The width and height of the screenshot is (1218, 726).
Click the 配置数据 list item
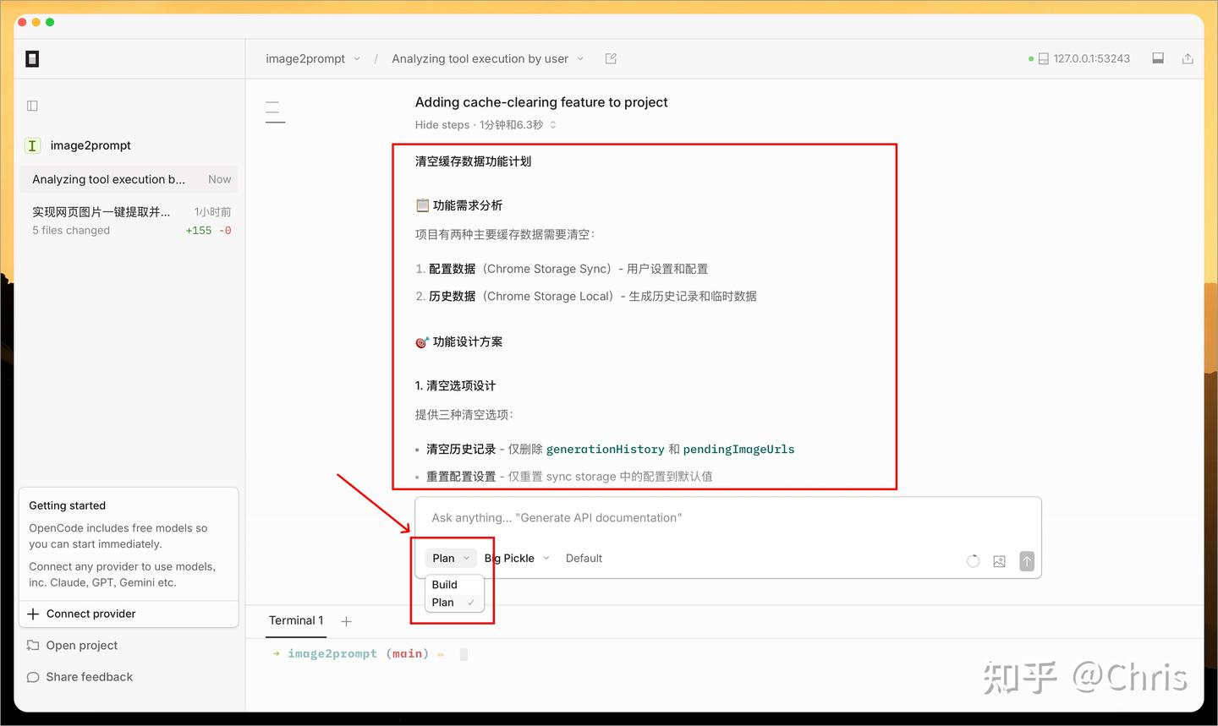[x=562, y=269]
